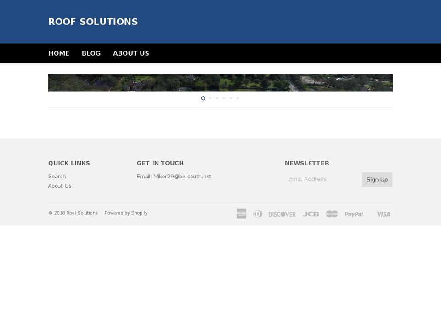Open the ABOUT US navigation item
This screenshot has width=441, height=331.
coord(131,53)
